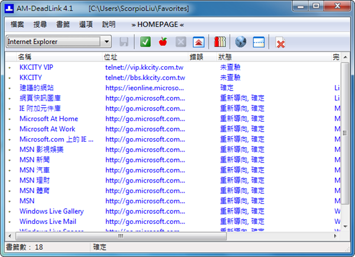This screenshot has height=257, width=355.
Task: Click the red double-up-arrow sort icon
Action: coord(199,42)
